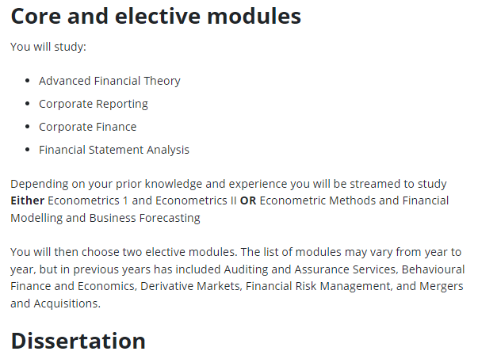Click the bullet before Financial Statement Analysis
Image resolution: width=478 pixels, height=355 pixels.
point(28,150)
